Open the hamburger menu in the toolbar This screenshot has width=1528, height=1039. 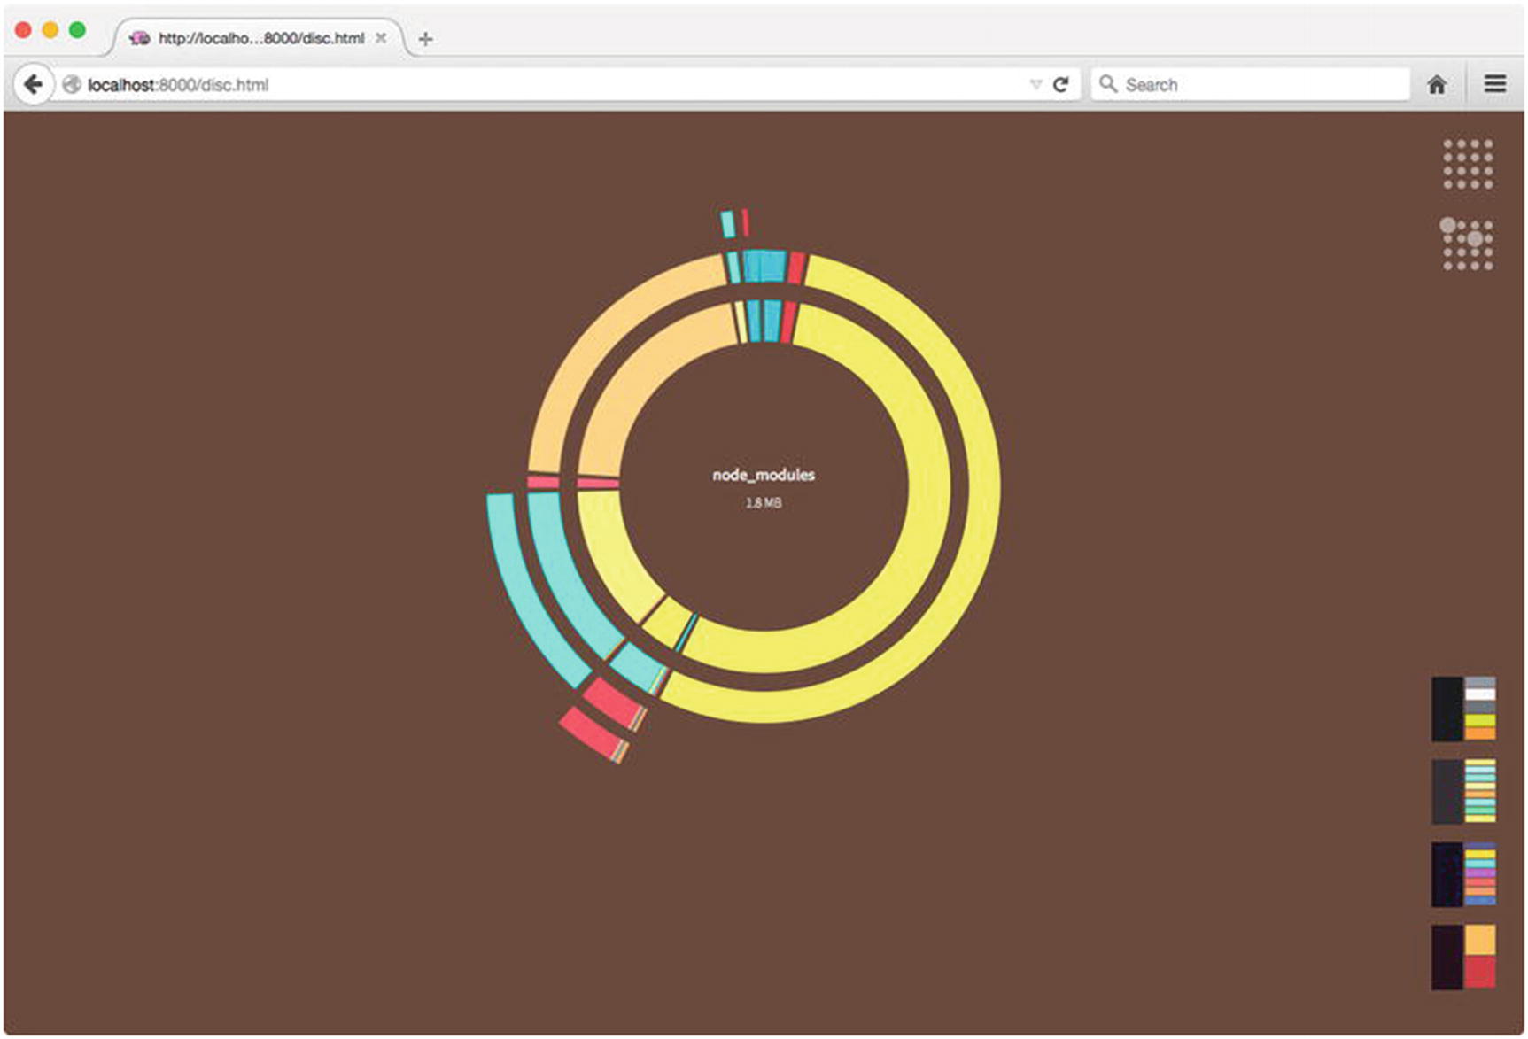(x=1495, y=85)
